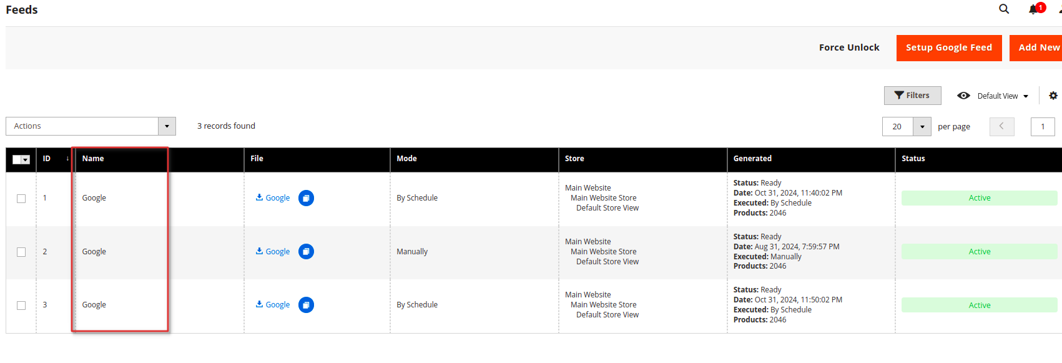Viewport: 1062px width, 363px height.
Task: Click the Filters funnel button
Action: tap(912, 96)
